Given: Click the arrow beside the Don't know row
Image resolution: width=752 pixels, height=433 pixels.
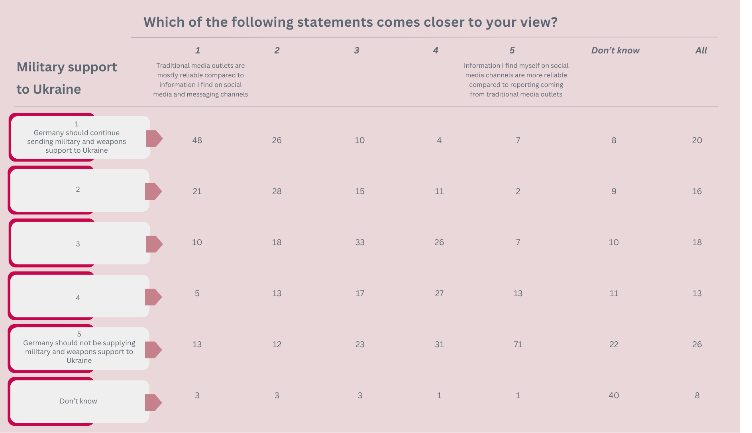Looking at the screenshot, I should click(153, 403).
